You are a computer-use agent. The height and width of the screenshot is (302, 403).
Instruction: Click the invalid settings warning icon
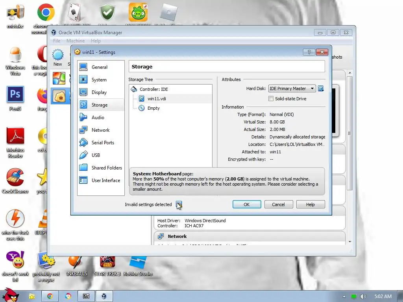coord(179,204)
